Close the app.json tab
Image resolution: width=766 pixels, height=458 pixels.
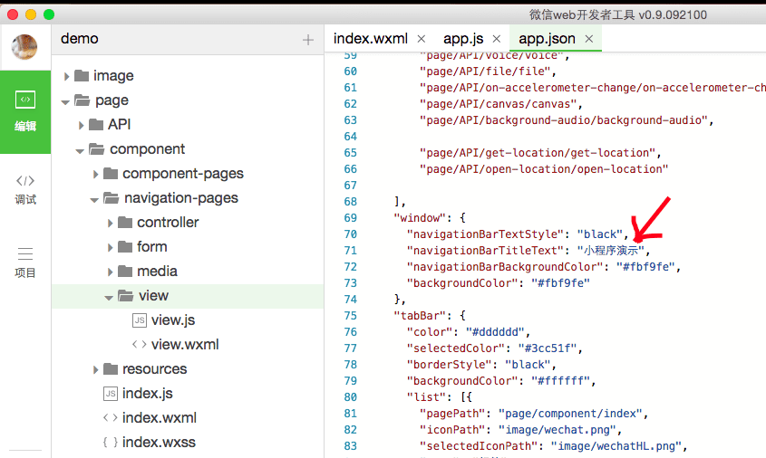(589, 39)
